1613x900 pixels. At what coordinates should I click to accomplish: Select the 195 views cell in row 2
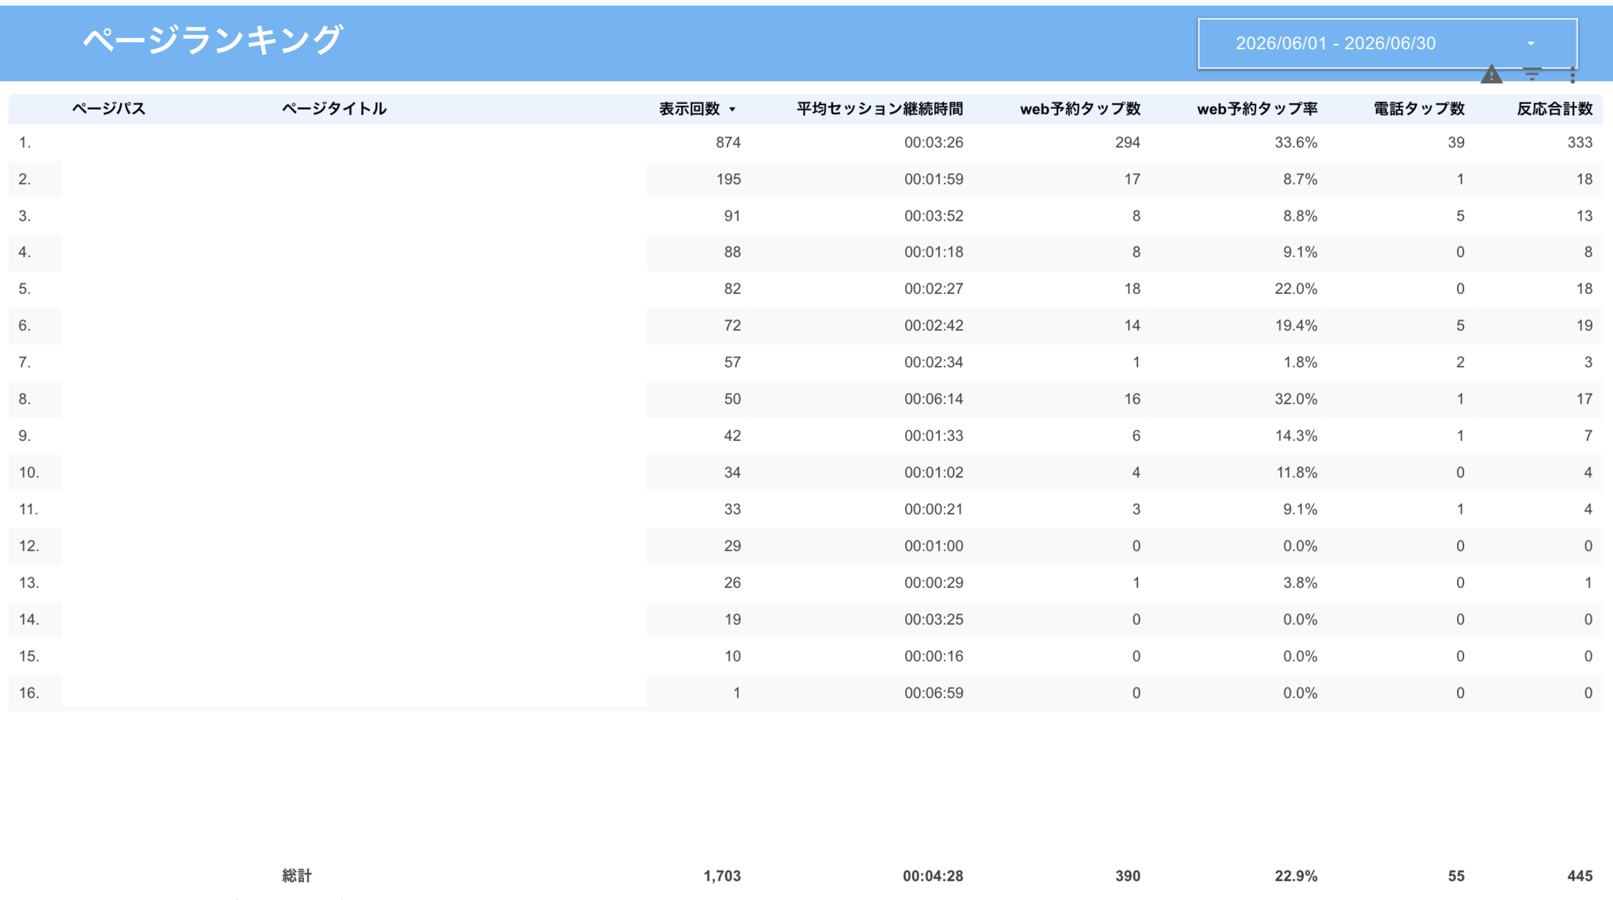[728, 179]
